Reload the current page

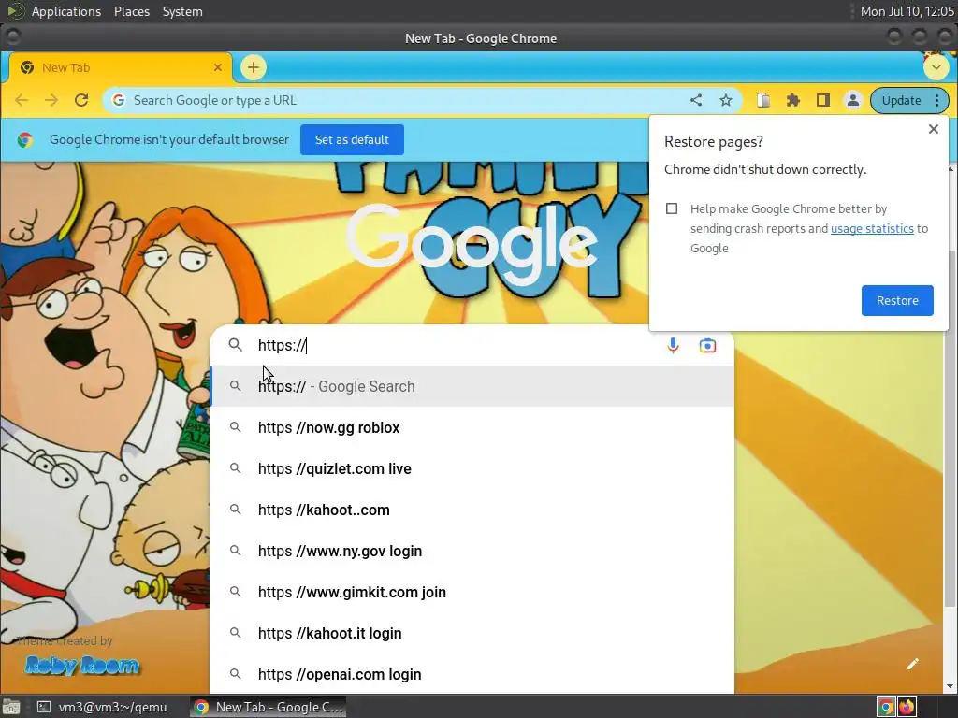pos(81,100)
